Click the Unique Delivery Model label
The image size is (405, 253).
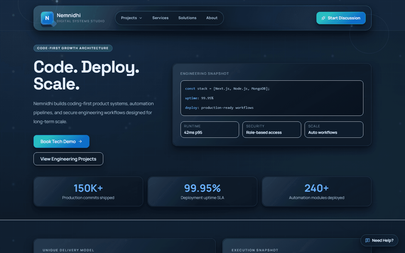[x=68, y=250]
